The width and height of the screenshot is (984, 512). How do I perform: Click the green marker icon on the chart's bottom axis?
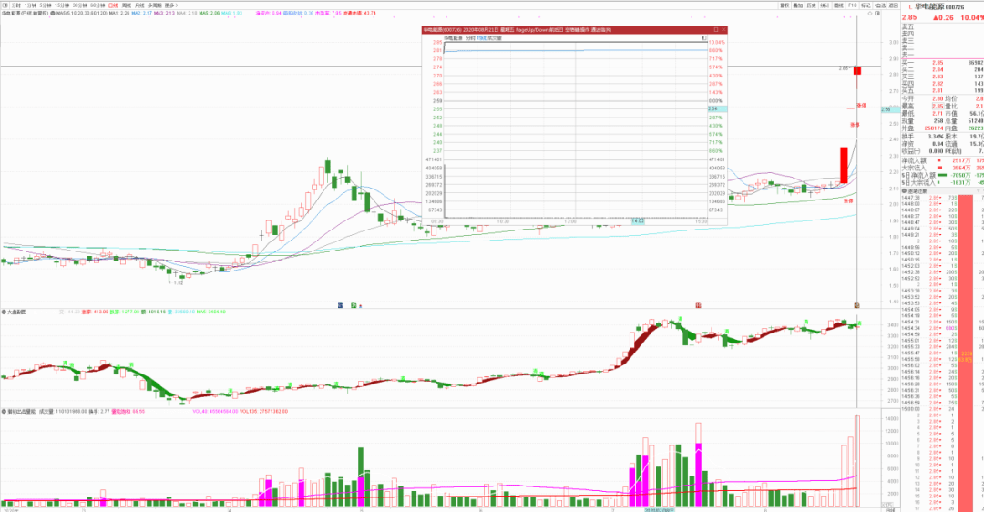pyautogui.click(x=354, y=305)
